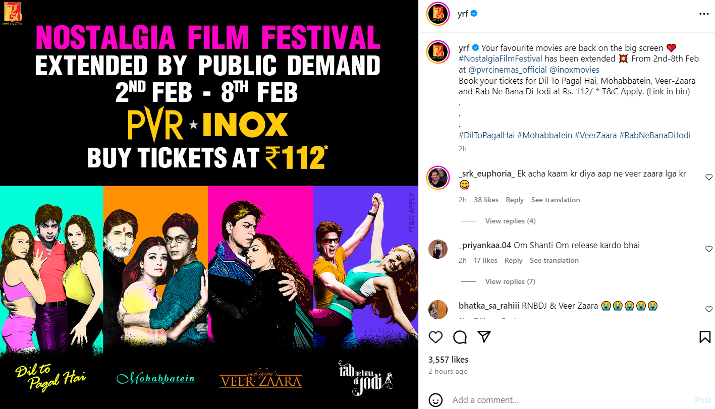This screenshot has height=409, width=715.
Task: Like the _srk_euphoria_ comment
Action: (709, 177)
